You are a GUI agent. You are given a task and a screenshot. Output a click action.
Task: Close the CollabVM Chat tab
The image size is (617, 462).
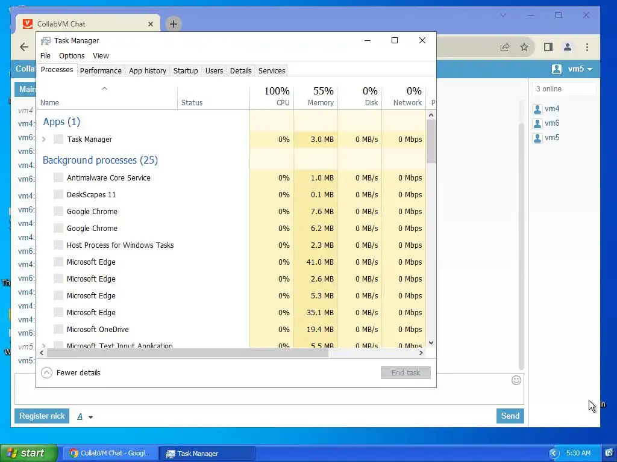click(x=150, y=24)
